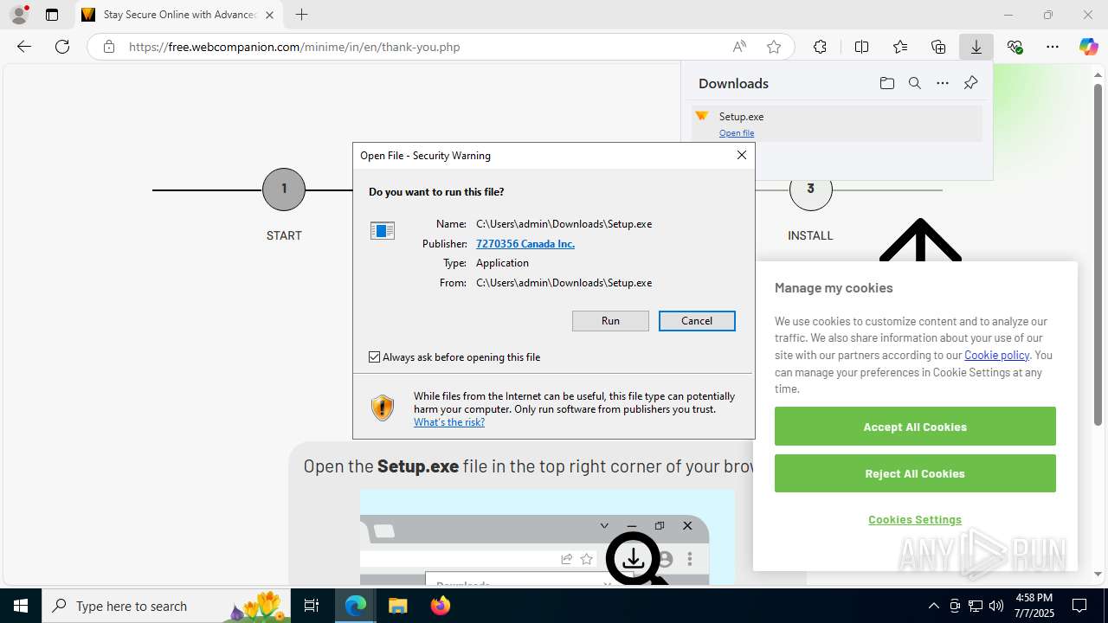Open a new browser tab
The width and height of the screenshot is (1108, 623).
click(301, 15)
